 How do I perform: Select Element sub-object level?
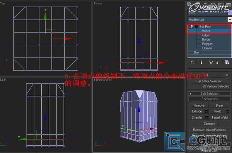click(x=207, y=48)
